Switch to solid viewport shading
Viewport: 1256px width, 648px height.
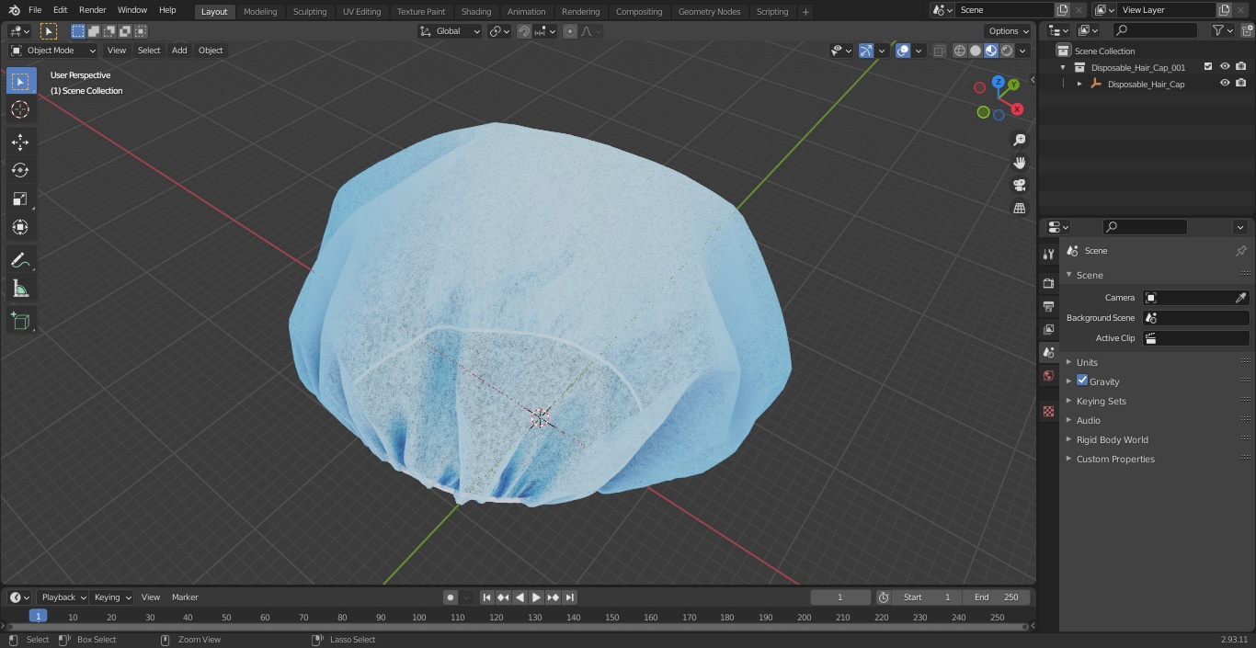tap(976, 51)
